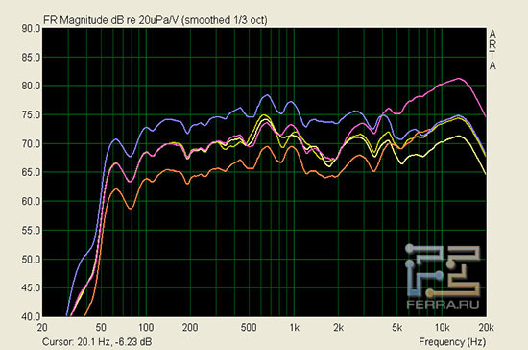This screenshot has height=350, width=528.
Task: Click the FR Magnitude graph title
Action: click(156, 20)
